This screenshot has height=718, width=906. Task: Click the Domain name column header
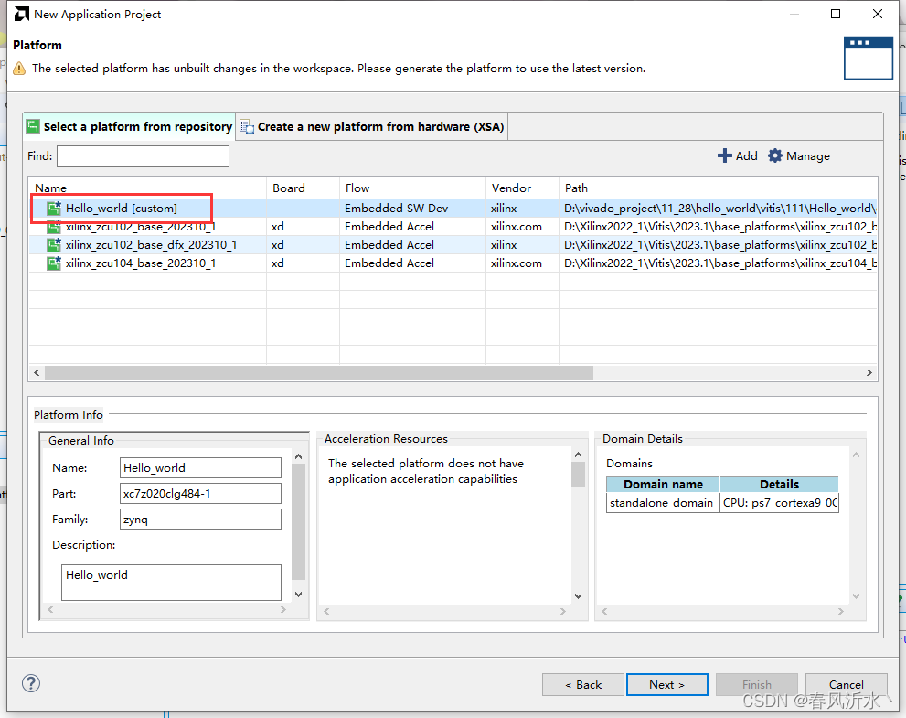click(x=663, y=484)
